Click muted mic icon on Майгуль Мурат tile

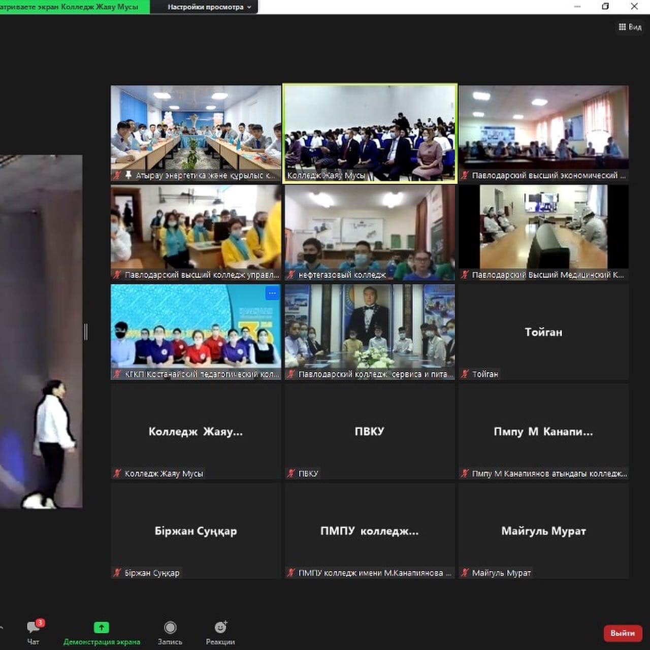click(x=465, y=573)
